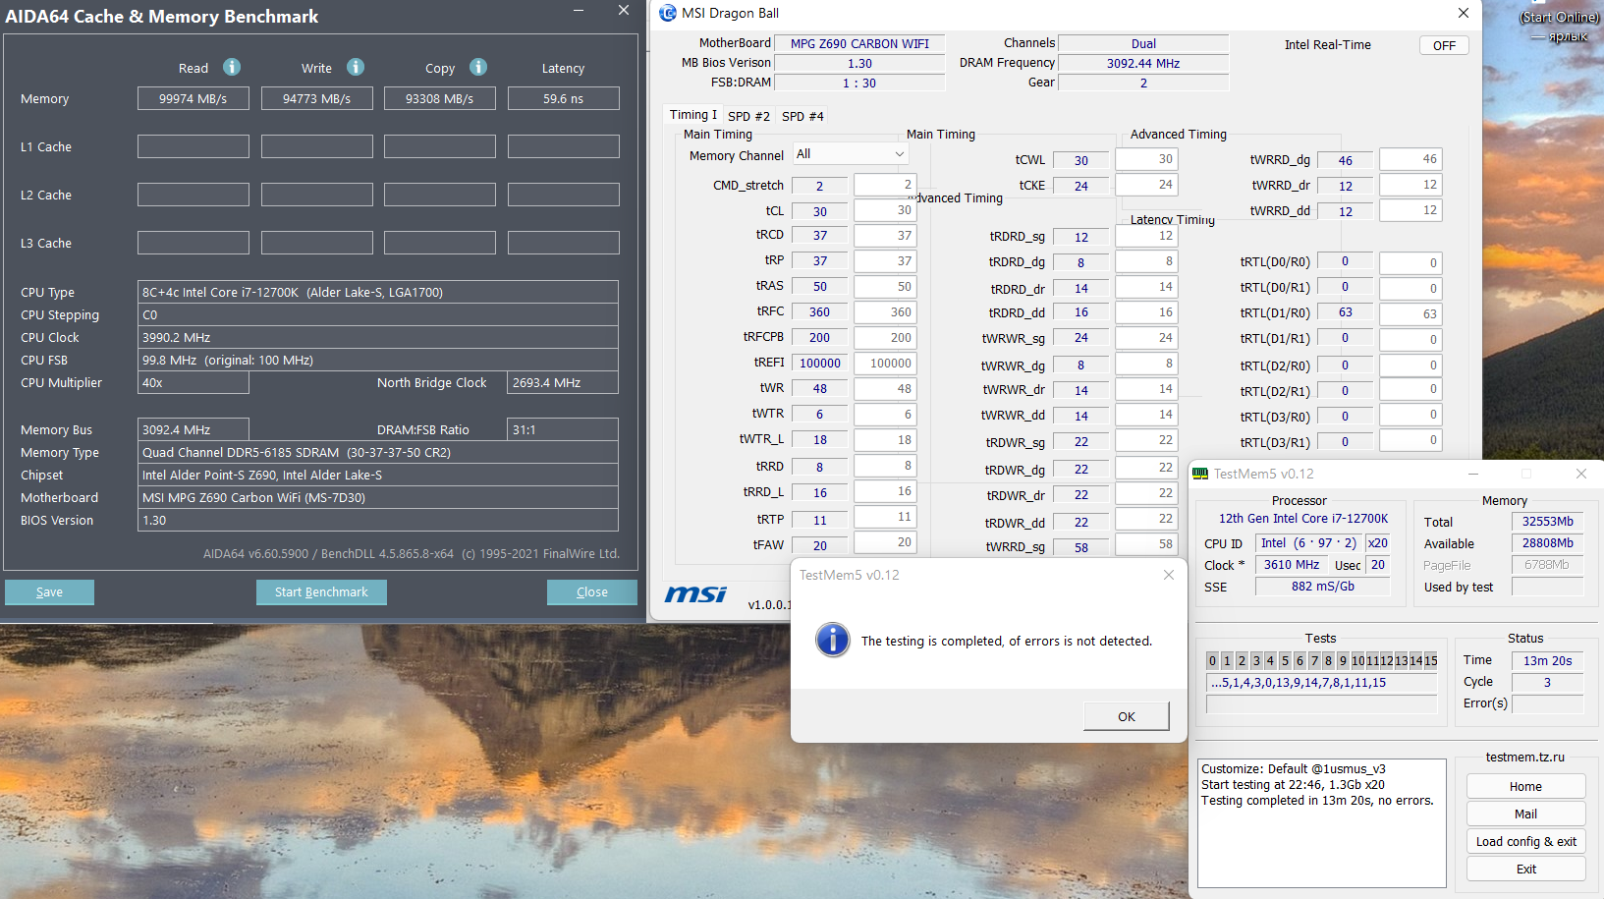This screenshot has height=899, width=1604.
Task: Click the Test 0 box in TestMem5
Action: (x=1212, y=661)
